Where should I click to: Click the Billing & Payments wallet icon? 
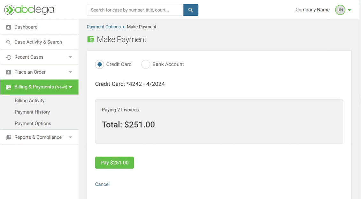point(9,87)
